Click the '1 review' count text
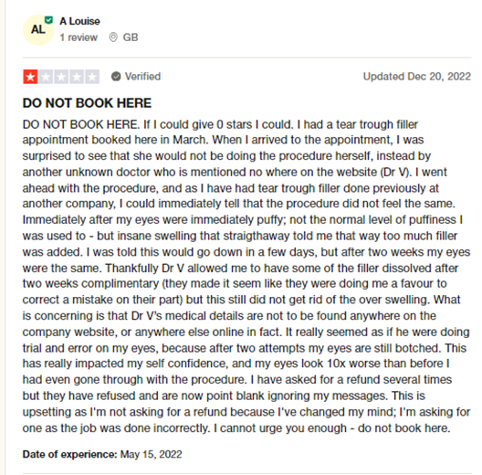The height and width of the screenshot is (475, 482). [79, 37]
